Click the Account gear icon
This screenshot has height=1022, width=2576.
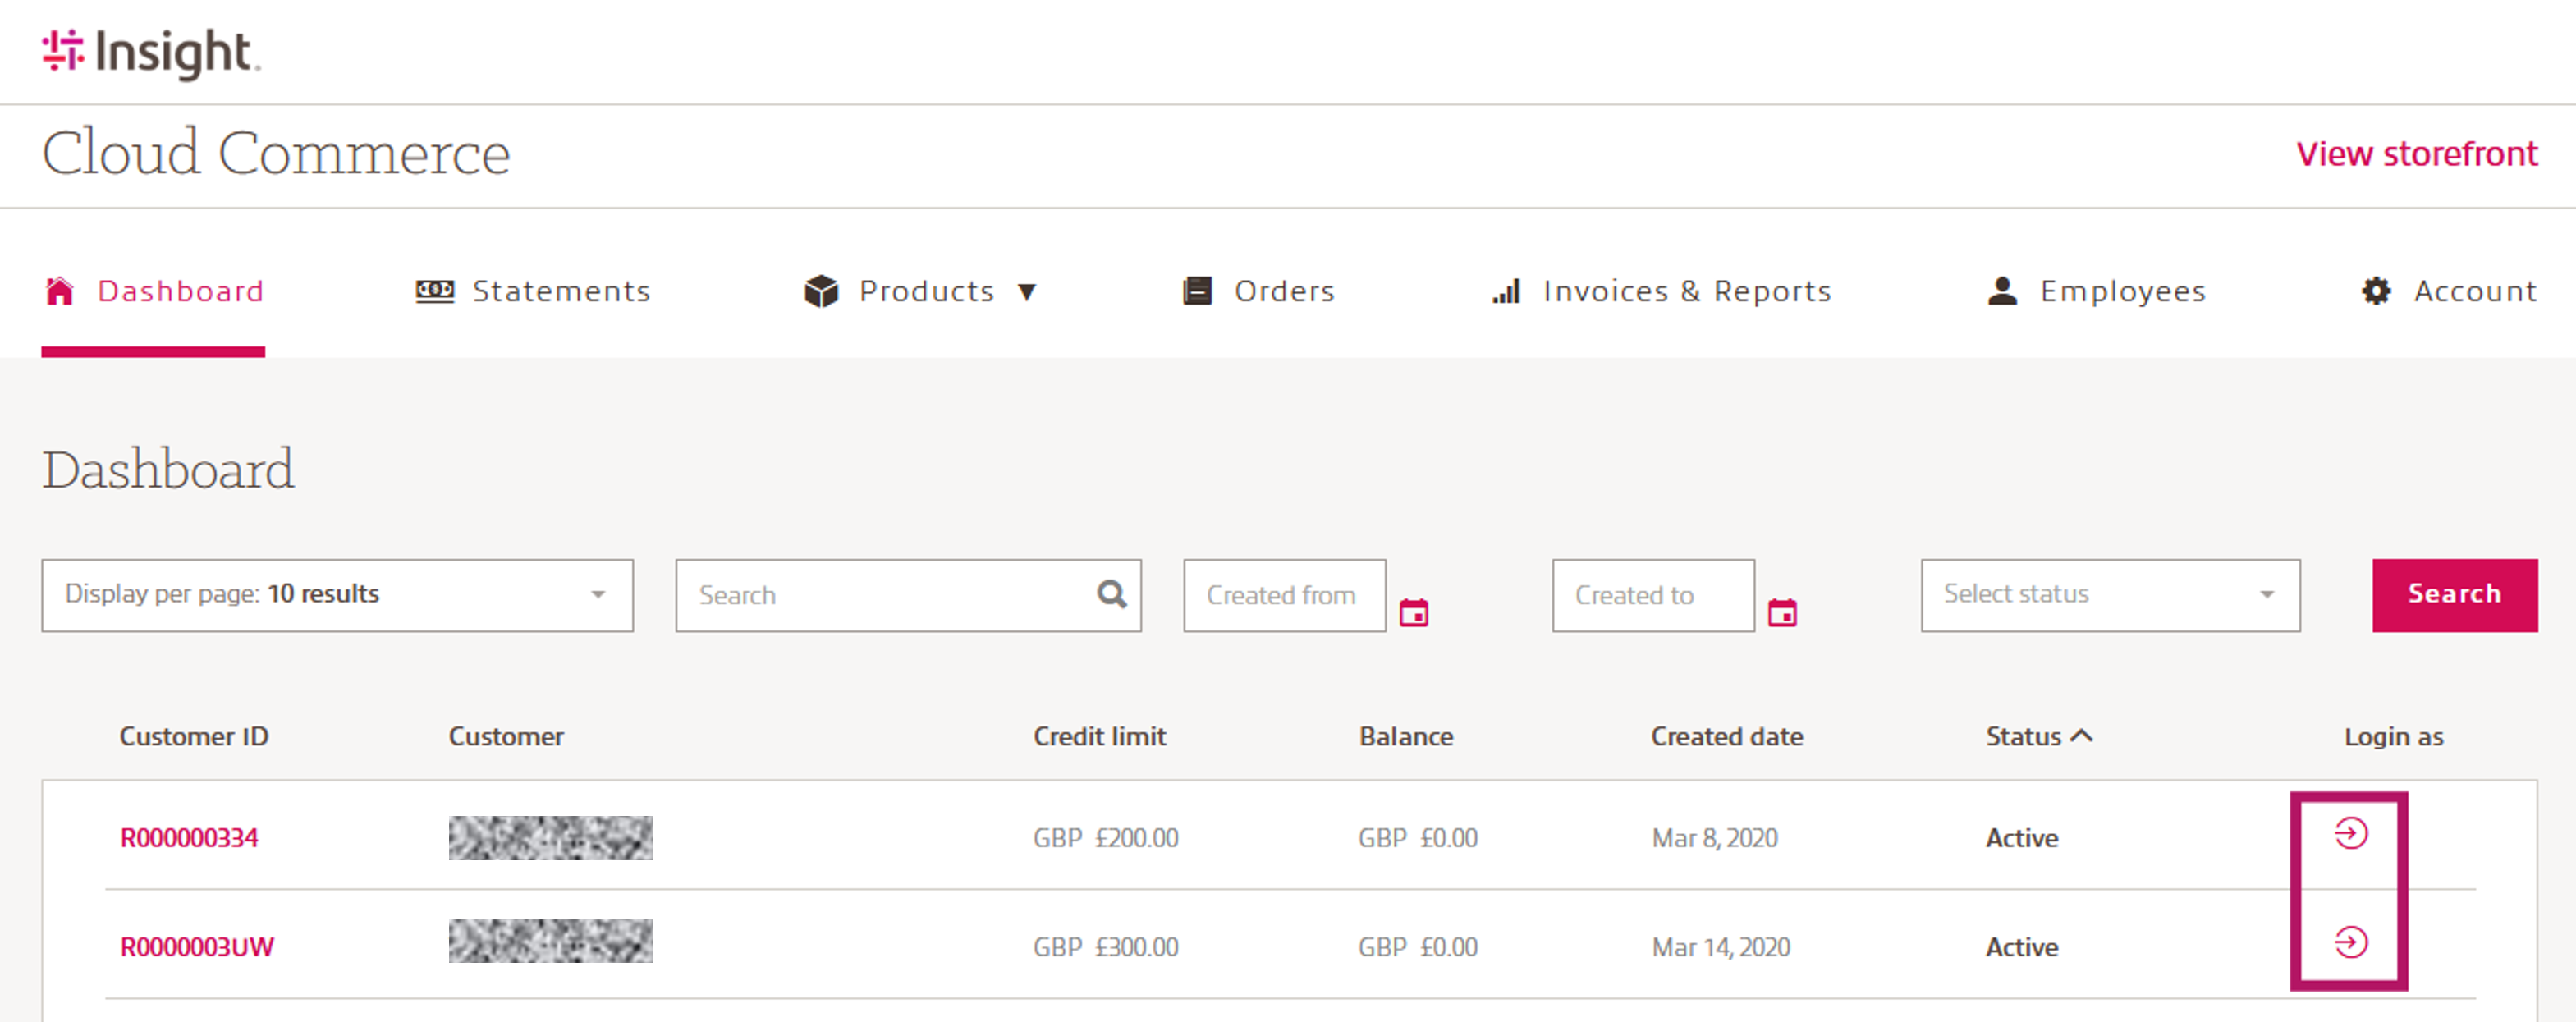2376,291
